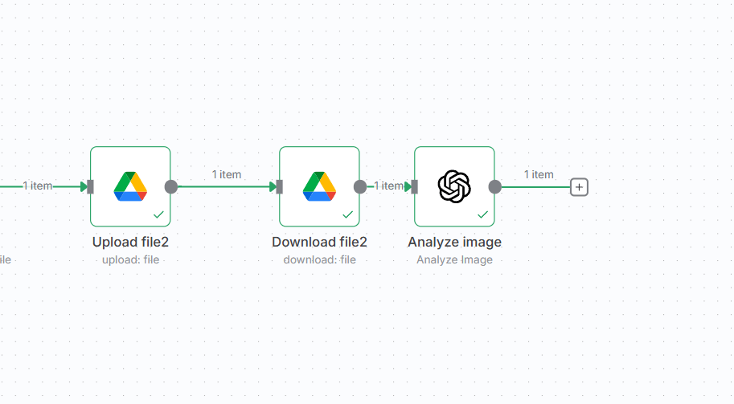Click "1 item" label between Upload and Download
The image size is (734, 404).
click(x=227, y=174)
